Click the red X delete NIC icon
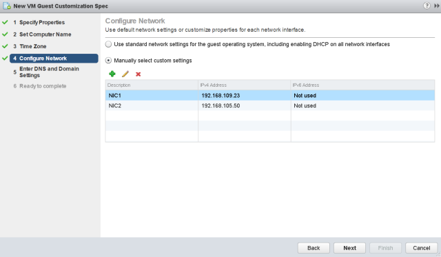The width and height of the screenshot is (441, 257). [138, 74]
